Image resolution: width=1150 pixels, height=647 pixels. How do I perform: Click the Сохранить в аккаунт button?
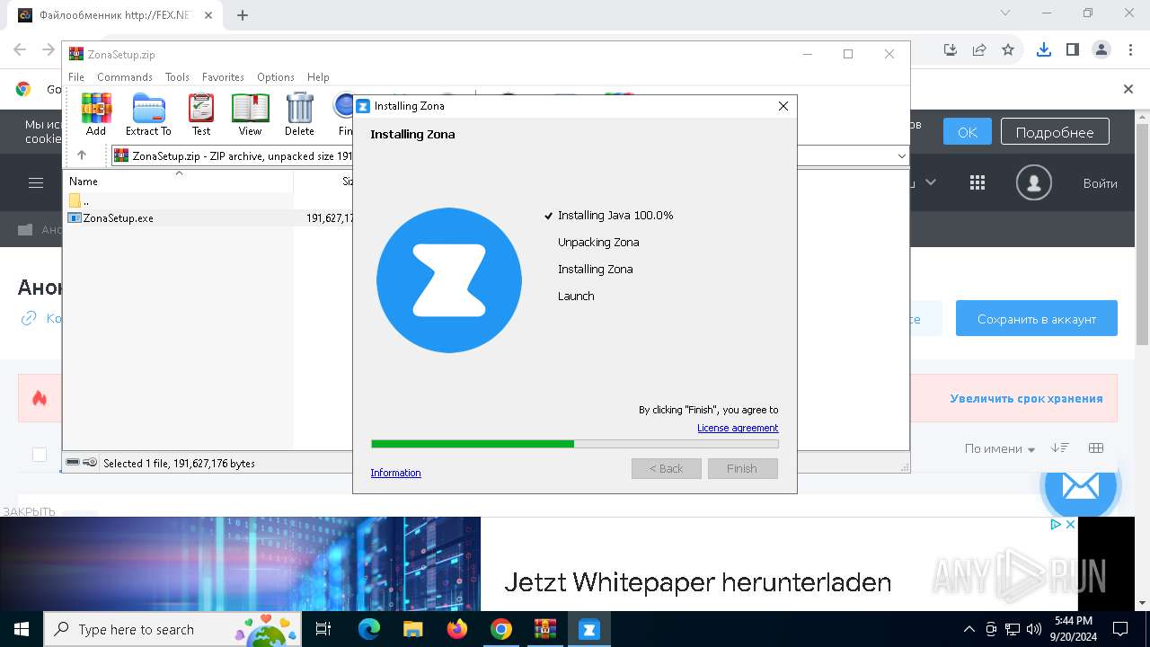click(x=1037, y=319)
